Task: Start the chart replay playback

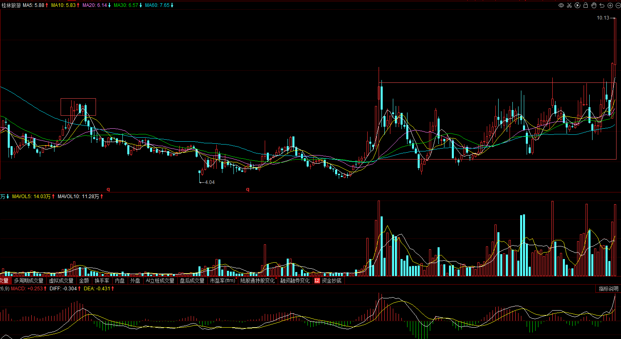Action: (577, 5)
